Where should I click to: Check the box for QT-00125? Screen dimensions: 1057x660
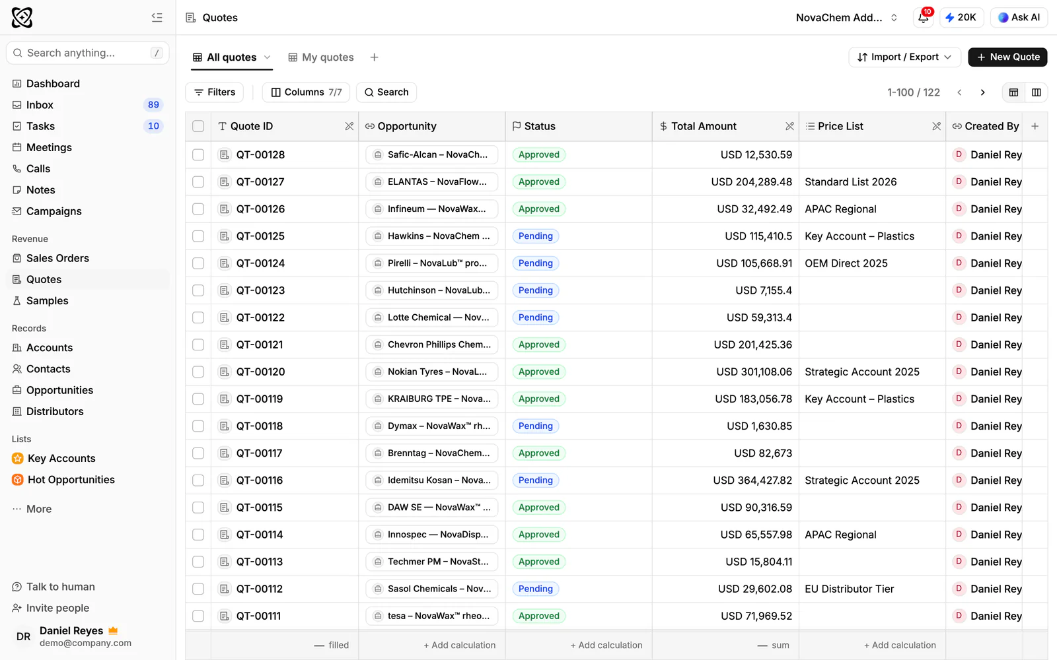[198, 236]
